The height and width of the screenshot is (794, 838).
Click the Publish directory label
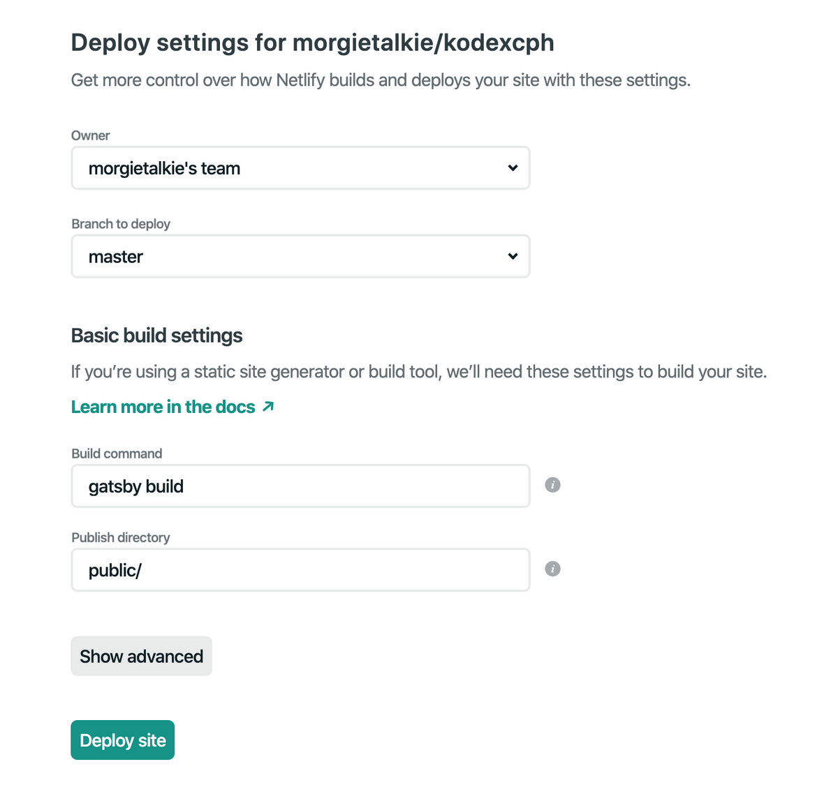point(121,537)
